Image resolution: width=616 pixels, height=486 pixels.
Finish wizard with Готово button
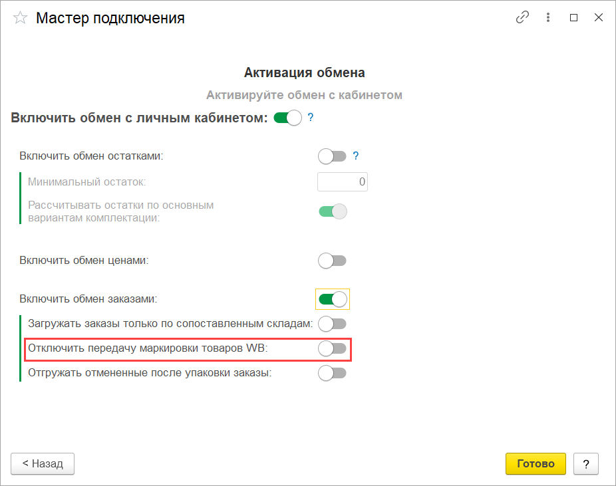[536, 463]
